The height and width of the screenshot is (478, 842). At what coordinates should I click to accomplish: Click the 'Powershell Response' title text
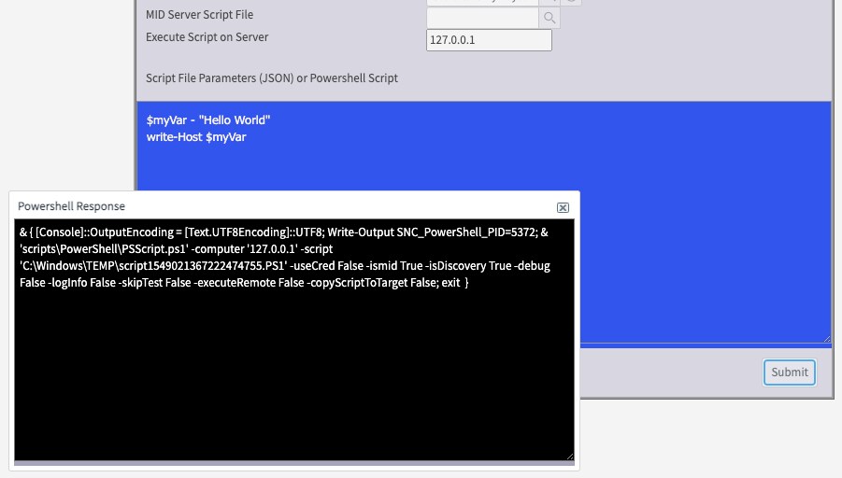click(x=71, y=206)
